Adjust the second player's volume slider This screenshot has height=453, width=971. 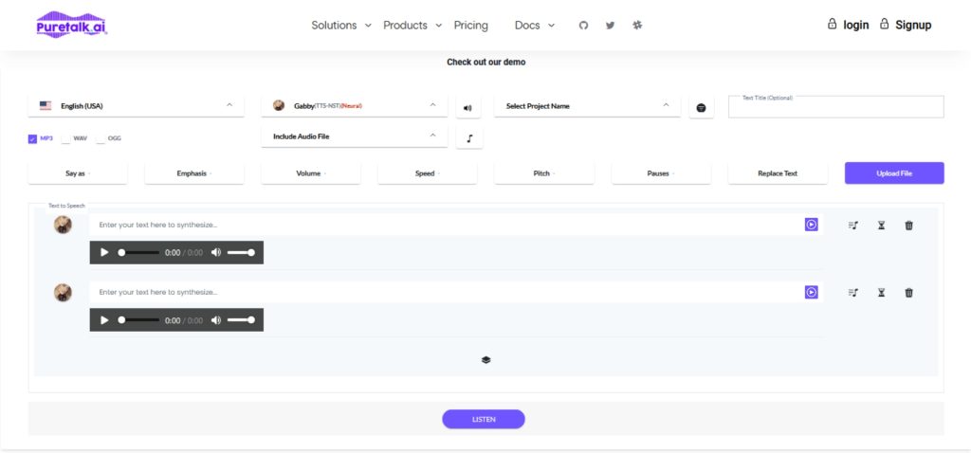point(241,320)
